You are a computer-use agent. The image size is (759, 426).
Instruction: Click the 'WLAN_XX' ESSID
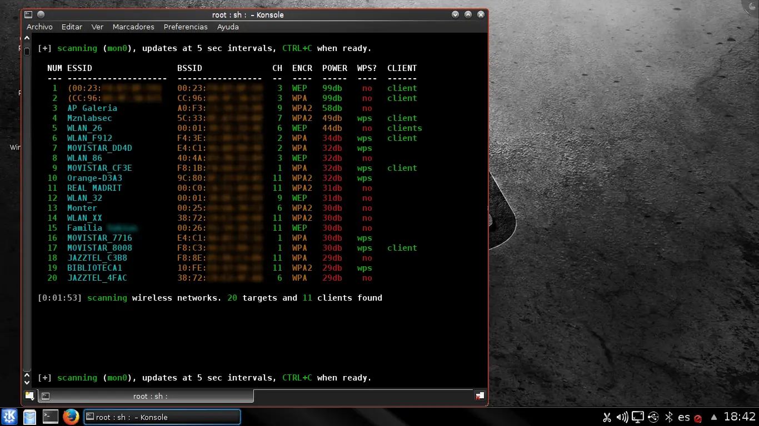point(84,218)
